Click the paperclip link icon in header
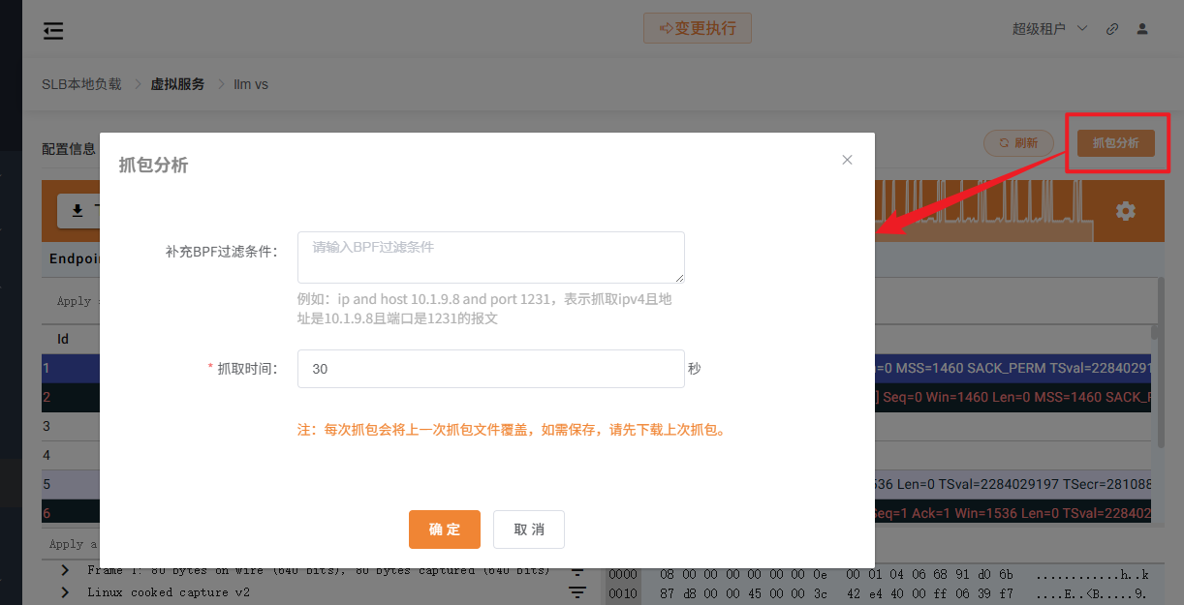This screenshot has width=1184, height=605. (x=1111, y=29)
